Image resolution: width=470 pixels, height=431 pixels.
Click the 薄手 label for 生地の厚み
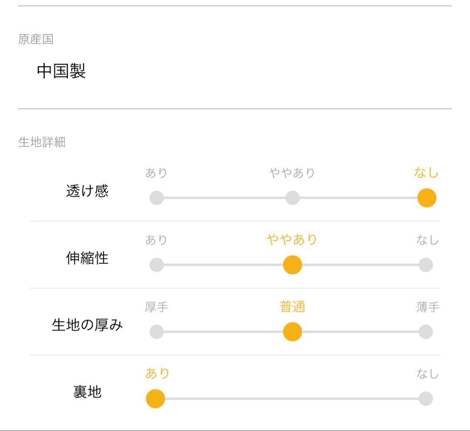click(x=427, y=307)
